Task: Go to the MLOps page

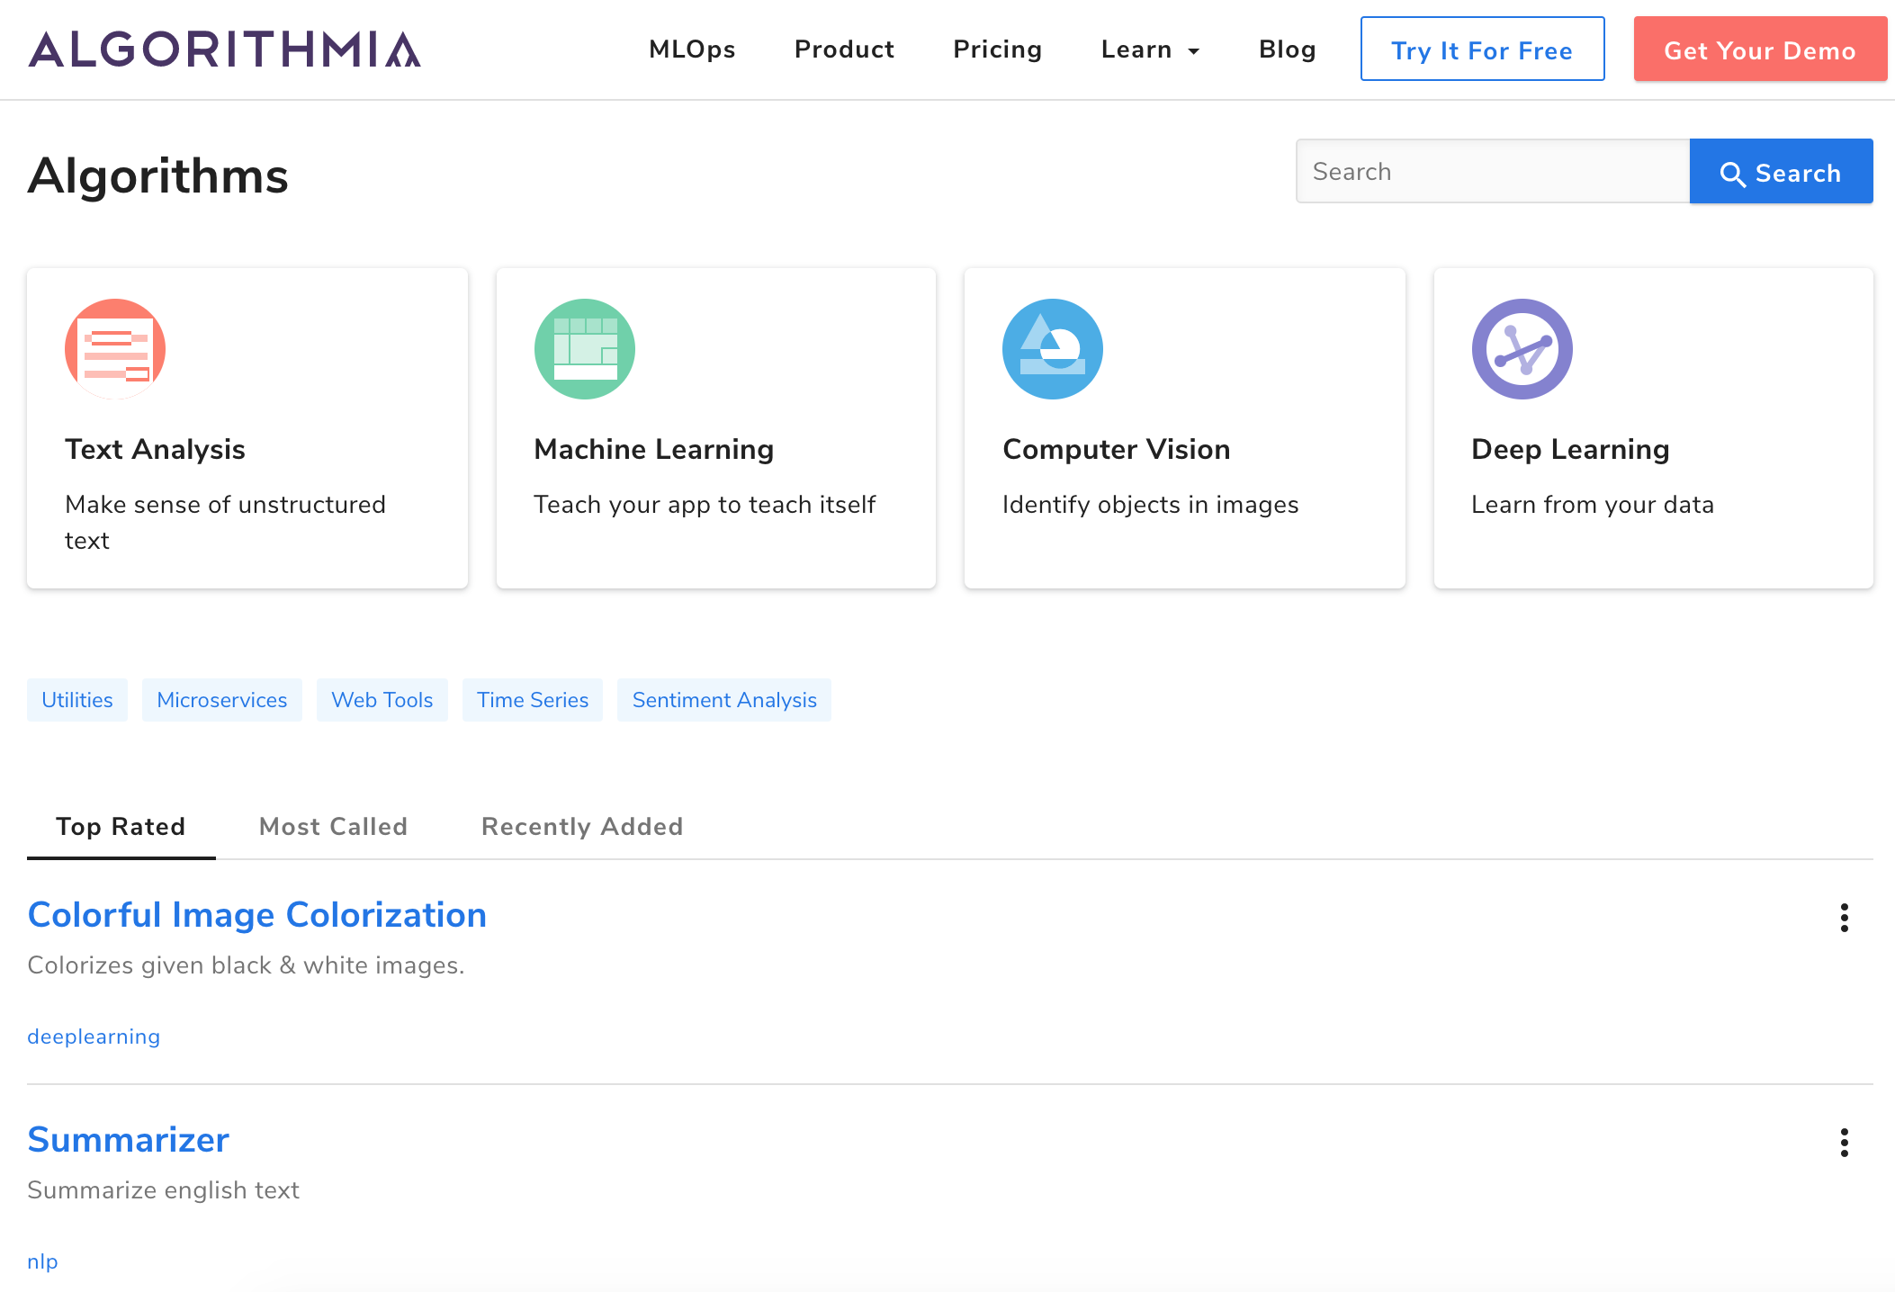Action: point(692,49)
